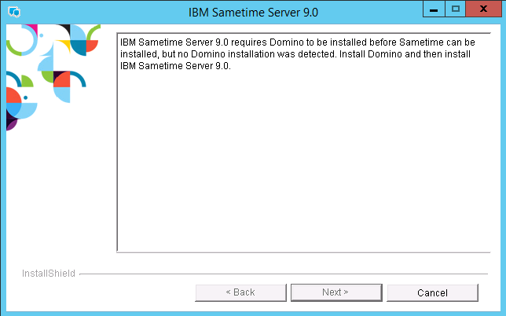Click the Domino requirement message text
The width and height of the screenshot is (506, 316).
[298, 54]
